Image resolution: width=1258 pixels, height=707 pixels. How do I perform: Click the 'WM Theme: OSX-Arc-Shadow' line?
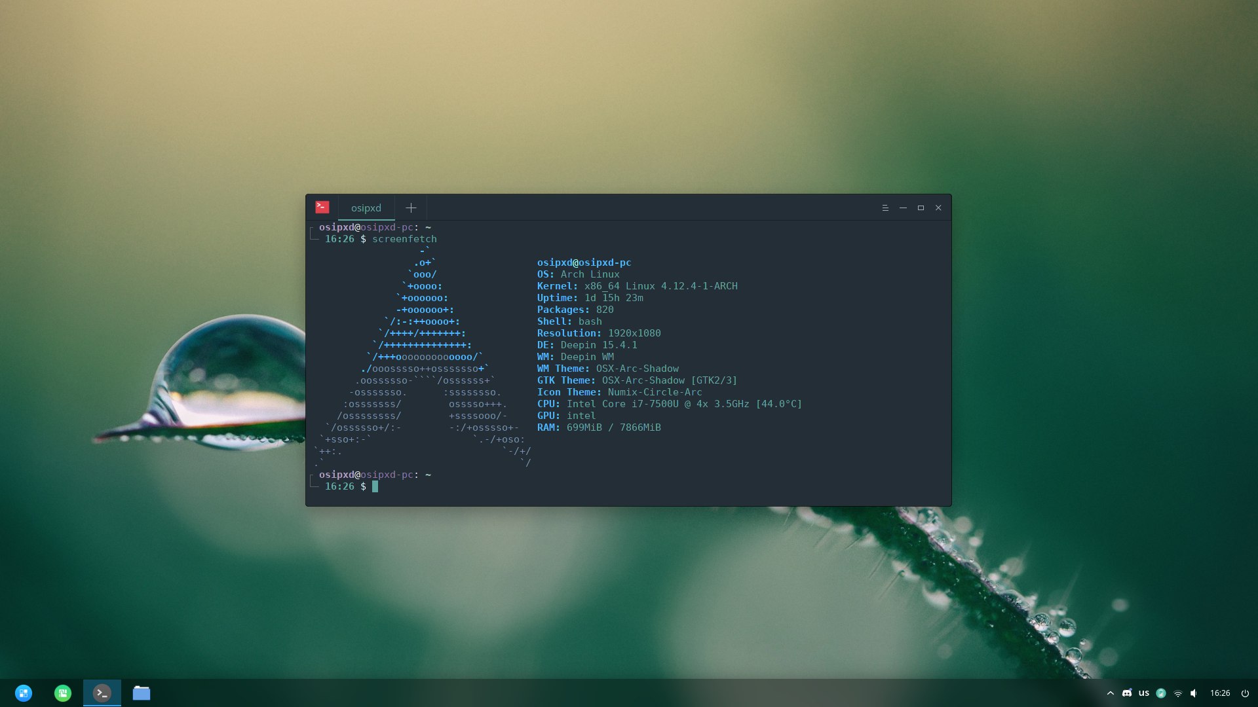point(608,369)
